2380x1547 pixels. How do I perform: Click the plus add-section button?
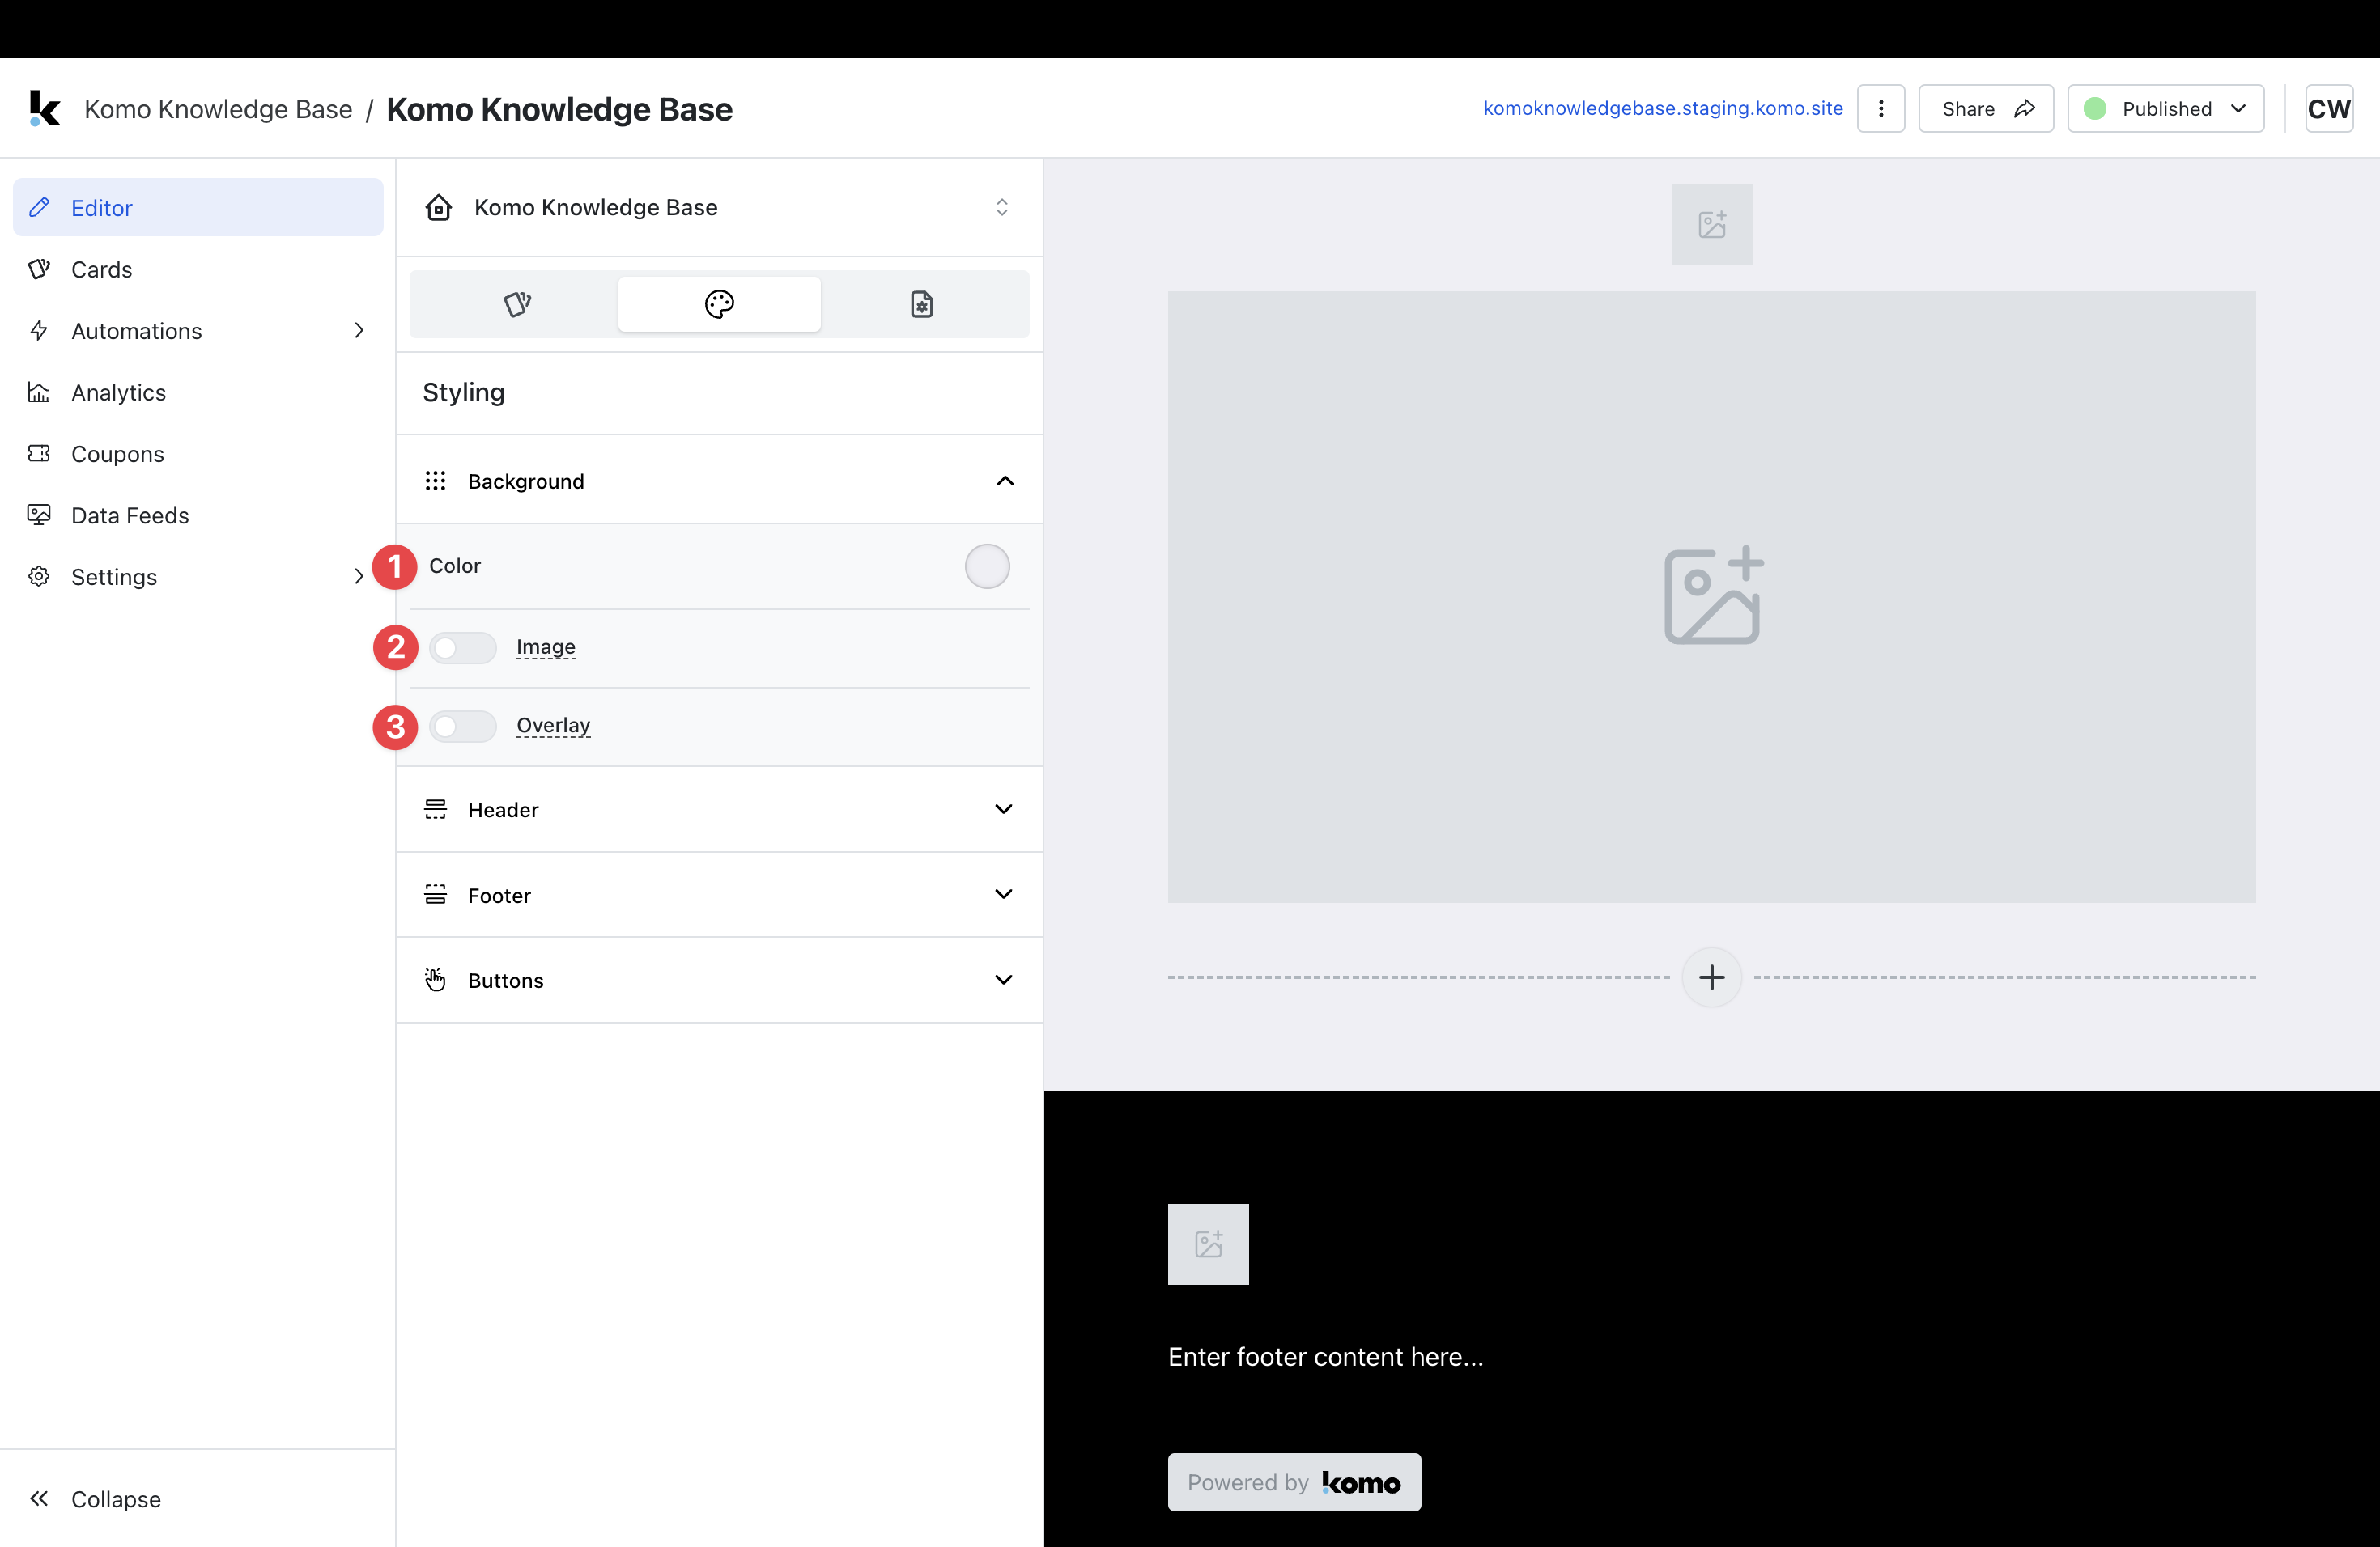tap(1711, 977)
